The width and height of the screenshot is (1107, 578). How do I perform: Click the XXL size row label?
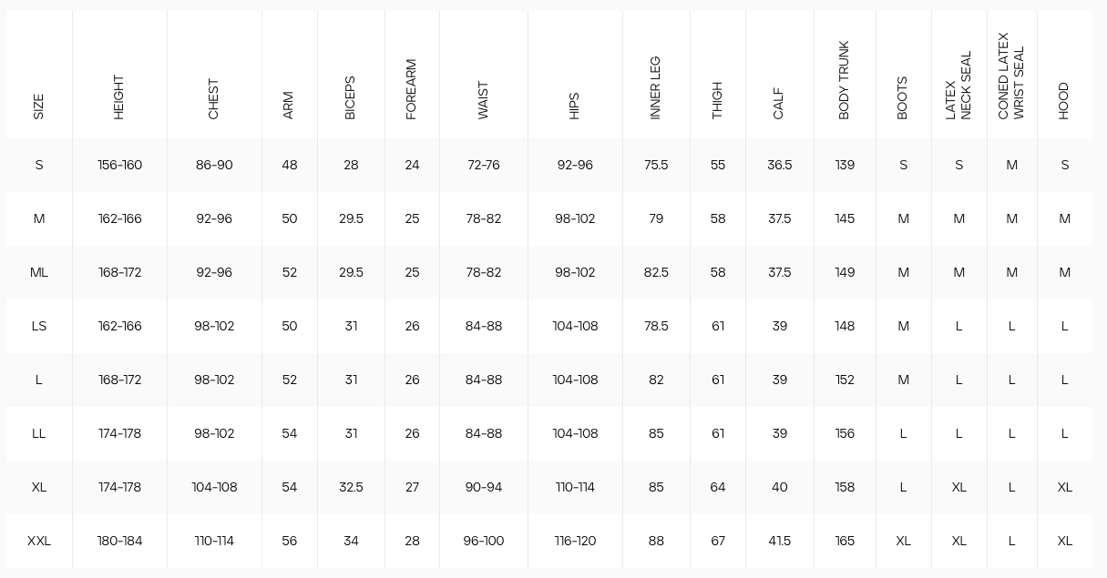pos(39,541)
